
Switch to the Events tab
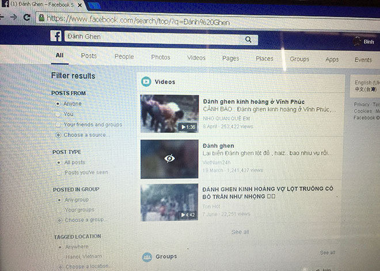363,60
